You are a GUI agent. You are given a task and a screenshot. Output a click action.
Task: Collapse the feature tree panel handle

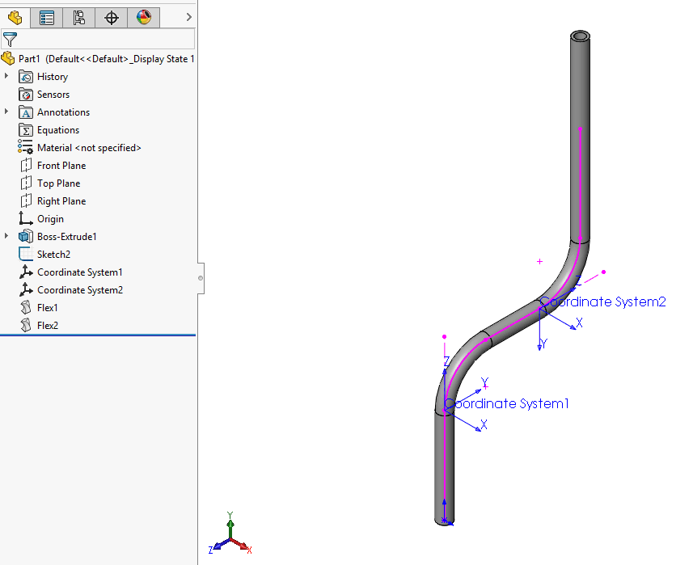click(x=200, y=277)
